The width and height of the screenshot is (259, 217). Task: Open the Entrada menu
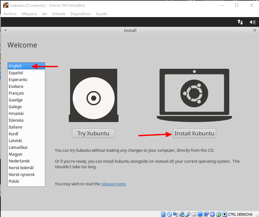pos(59,14)
